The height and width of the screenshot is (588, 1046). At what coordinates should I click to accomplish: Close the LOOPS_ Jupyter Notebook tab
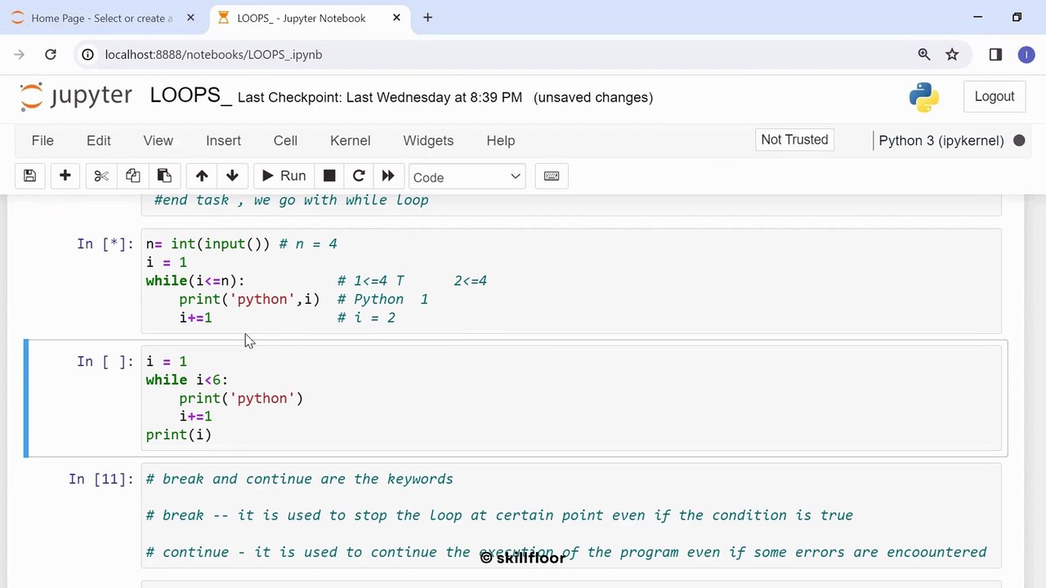[396, 18]
